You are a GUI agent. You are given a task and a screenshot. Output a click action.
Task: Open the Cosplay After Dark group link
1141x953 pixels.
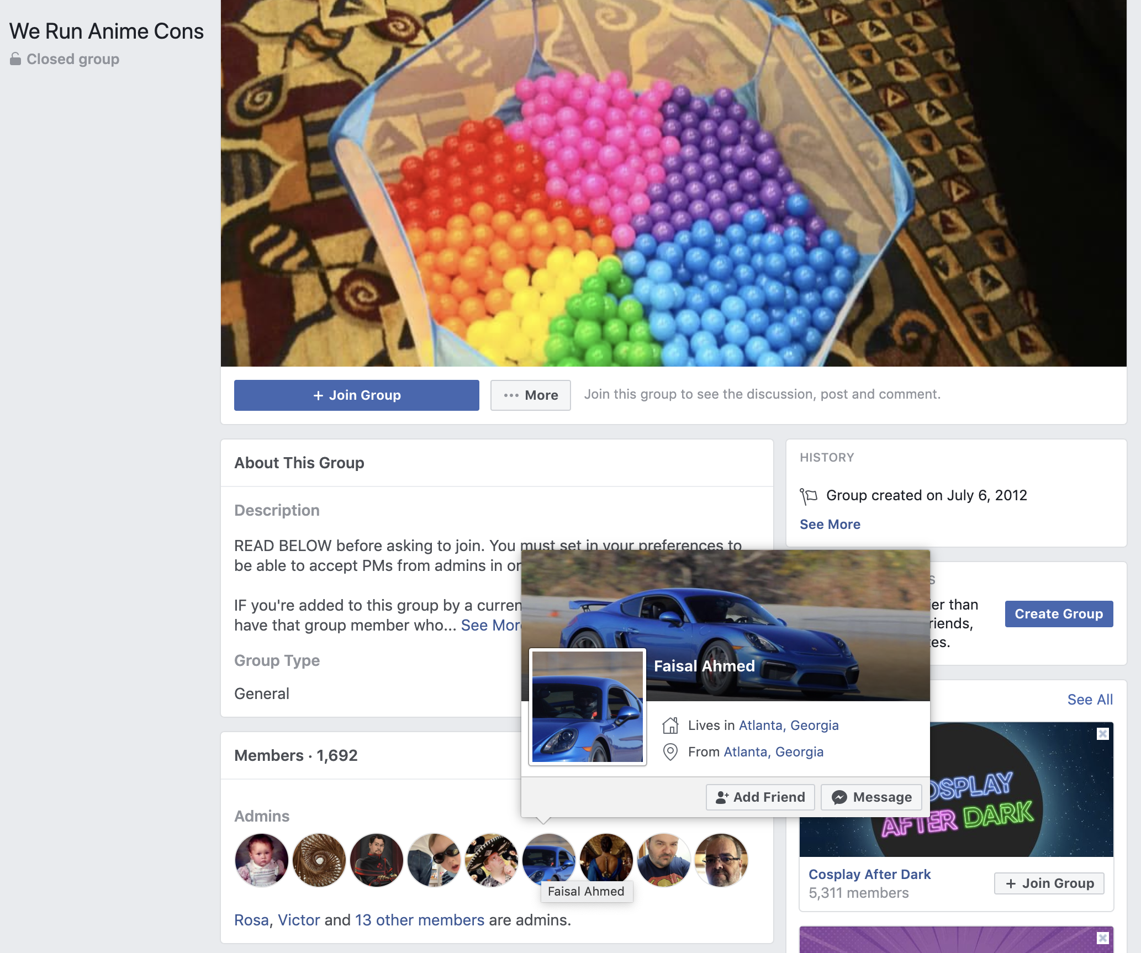(869, 874)
